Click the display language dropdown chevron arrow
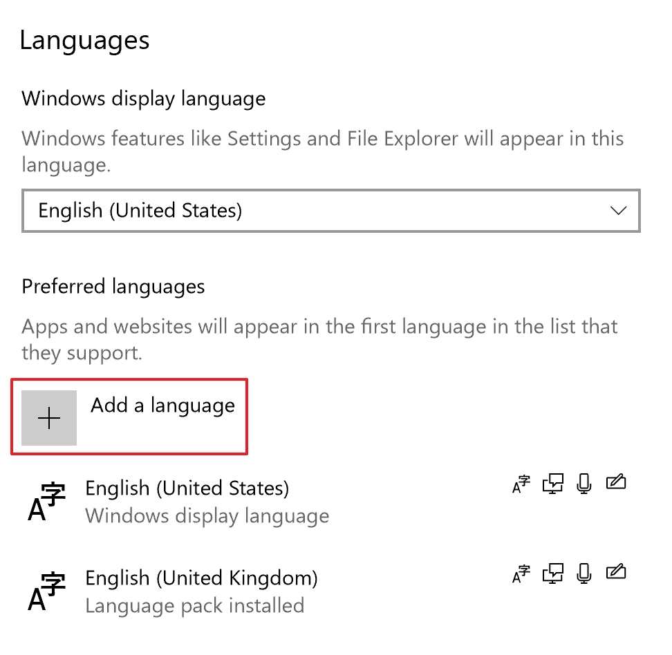 (619, 210)
